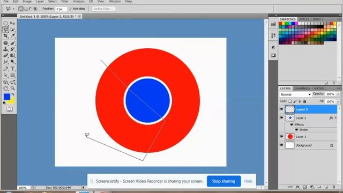Click the add layer style fx button
This screenshot has height=193, width=343.
click(x=297, y=187)
